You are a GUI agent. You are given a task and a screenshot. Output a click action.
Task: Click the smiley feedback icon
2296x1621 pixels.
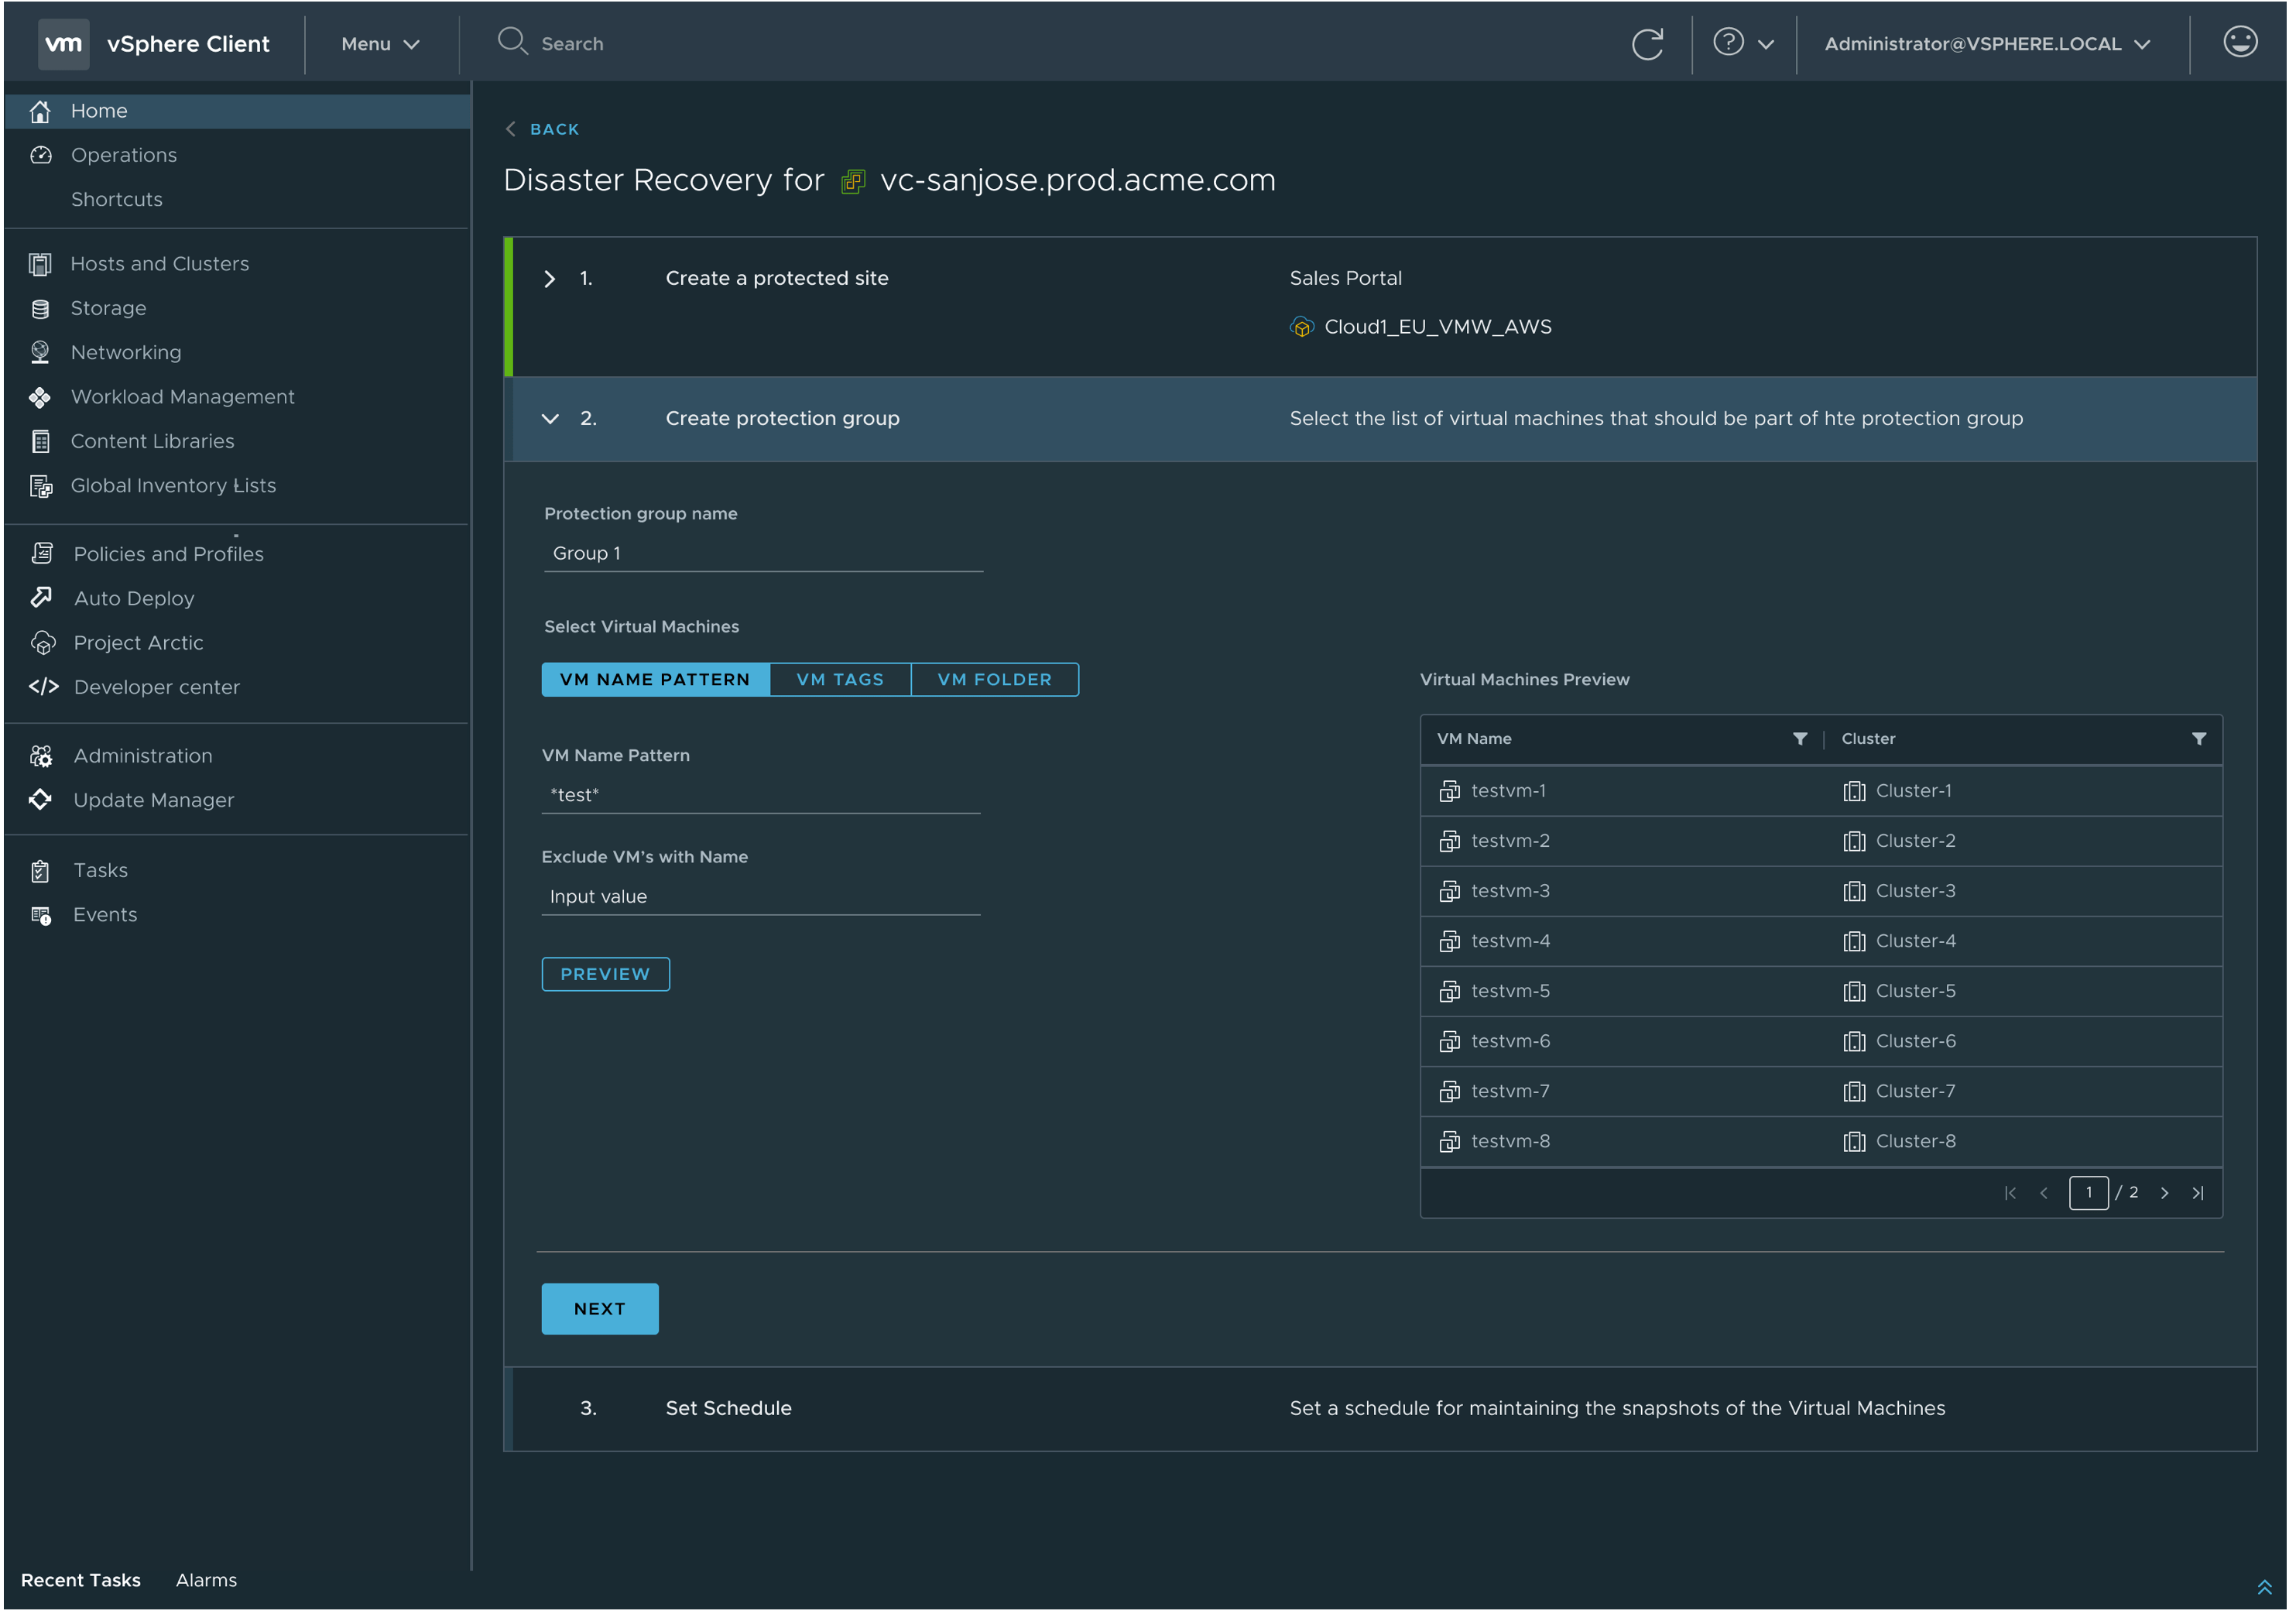click(x=2240, y=42)
